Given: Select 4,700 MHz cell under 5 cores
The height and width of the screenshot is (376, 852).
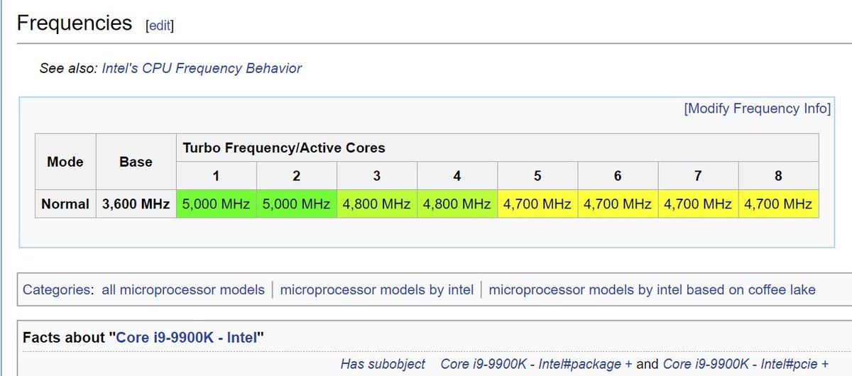Looking at the screenshot, I should (537, 204).
